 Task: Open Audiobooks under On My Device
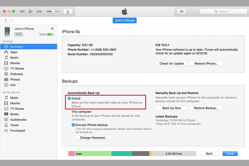pos(29,120)
